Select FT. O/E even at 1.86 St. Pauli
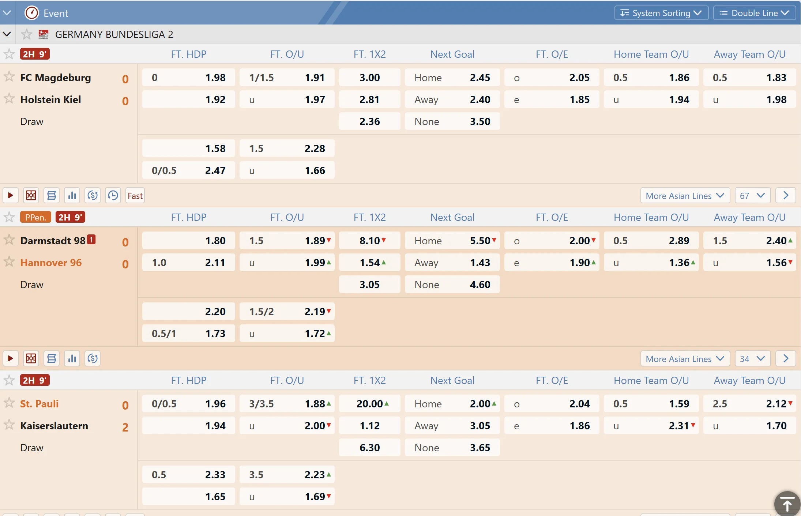Image resolution: width=801 pixels, height=516 pixels. point(552,426)
